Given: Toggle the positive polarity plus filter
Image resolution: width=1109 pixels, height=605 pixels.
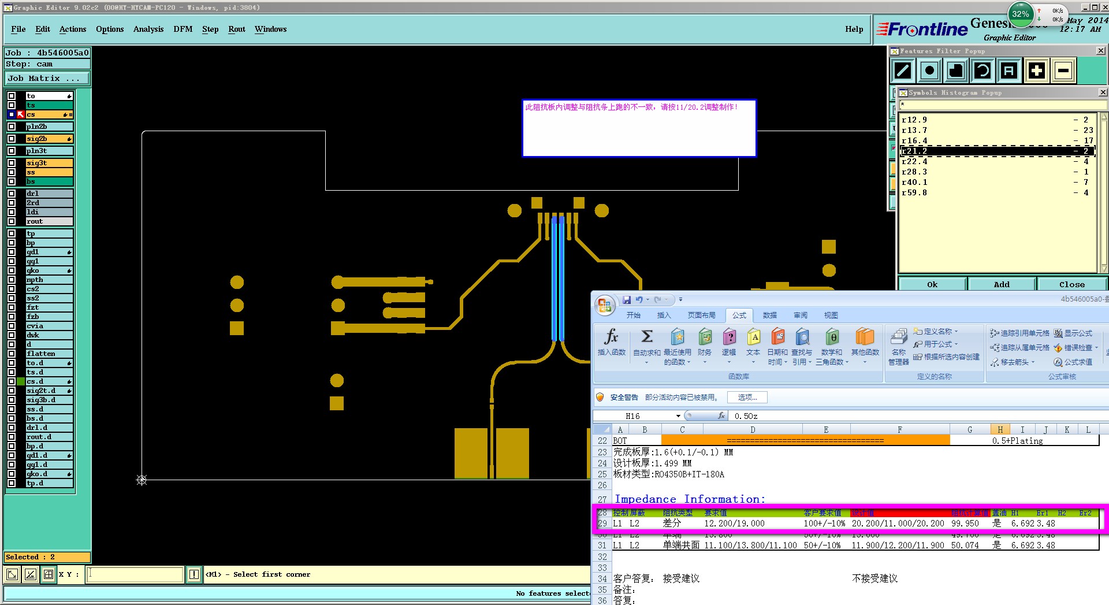Looking at the screenshot, I should click(x=1037, y=71).
